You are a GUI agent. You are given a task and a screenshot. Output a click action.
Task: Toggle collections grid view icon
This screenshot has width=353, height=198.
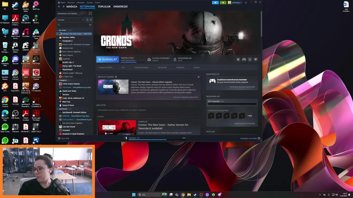pyautogui.click(x=90, y=13)
